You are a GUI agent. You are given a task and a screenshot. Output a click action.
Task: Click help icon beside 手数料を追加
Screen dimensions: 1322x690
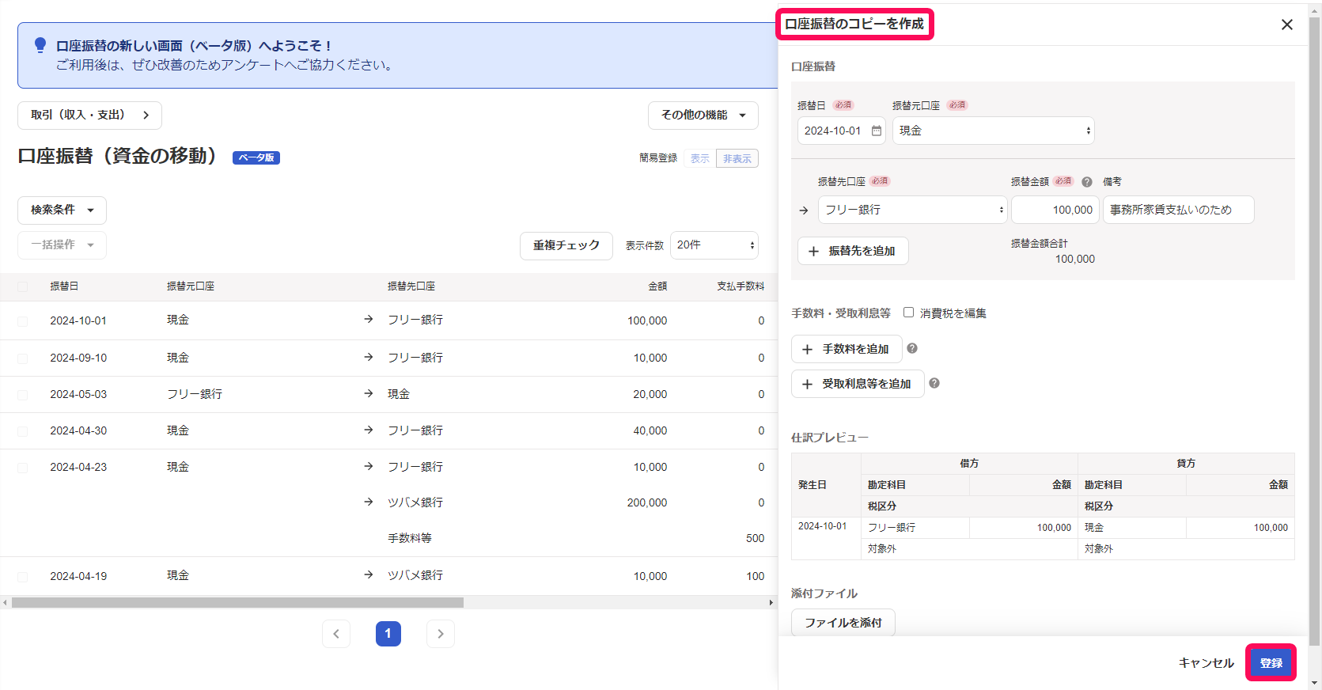tap(911, 348)
